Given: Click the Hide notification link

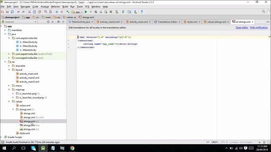Looking at the screenshot, I should (259, 27).
